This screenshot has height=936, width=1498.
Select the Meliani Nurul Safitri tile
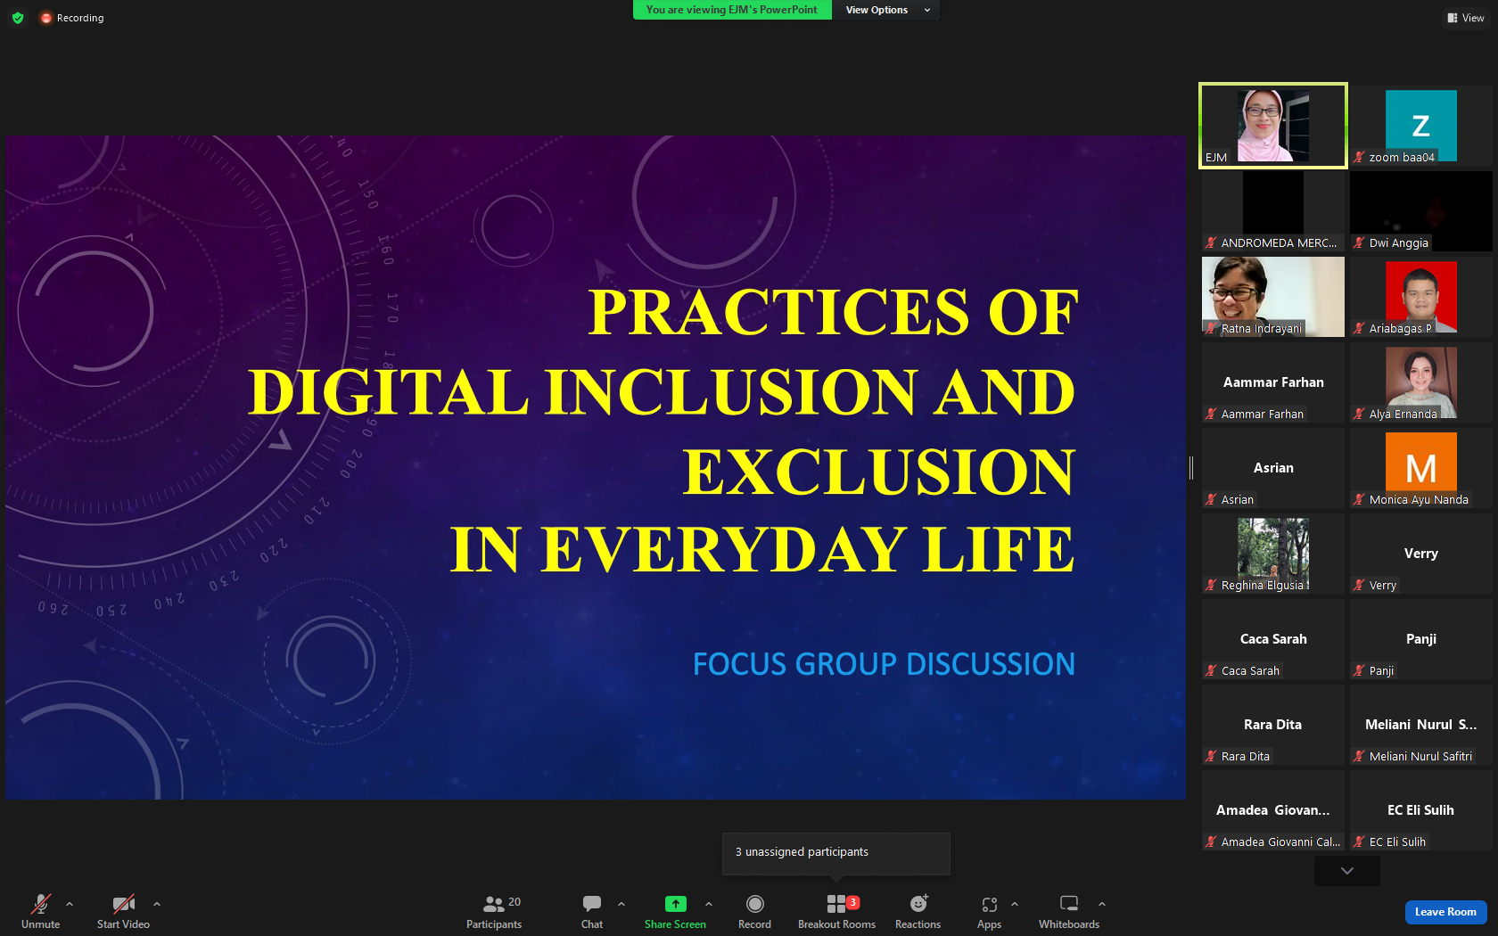tap(1421, 725)
